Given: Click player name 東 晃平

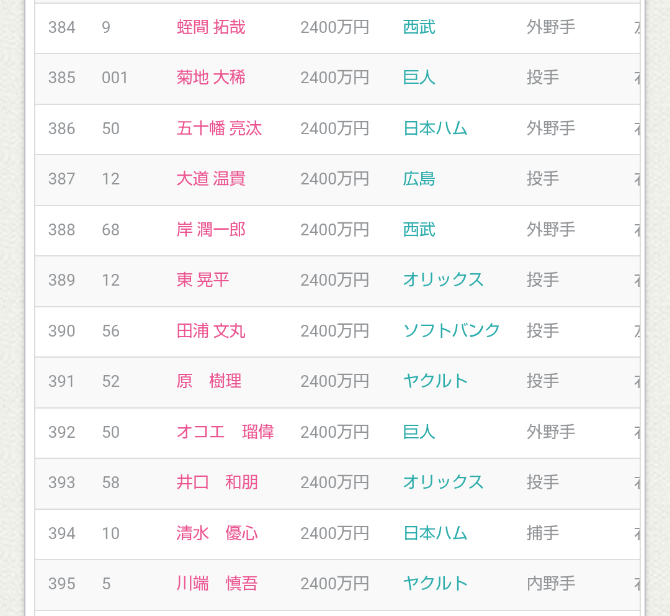Looking at the screenshot, I should pyautogui.click(x=203, y=280).
